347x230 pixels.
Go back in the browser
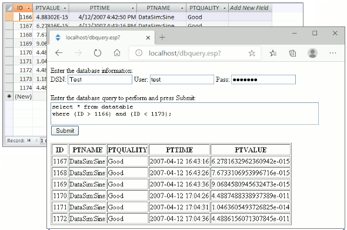coord(59,53)
